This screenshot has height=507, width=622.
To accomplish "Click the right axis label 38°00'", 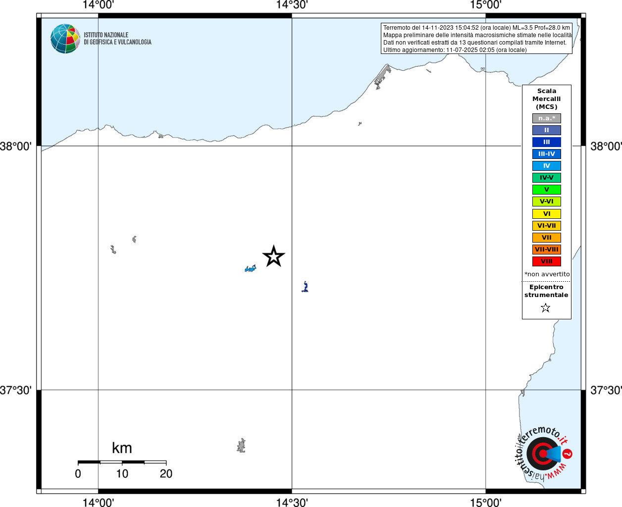I will [x=606, y=147].
